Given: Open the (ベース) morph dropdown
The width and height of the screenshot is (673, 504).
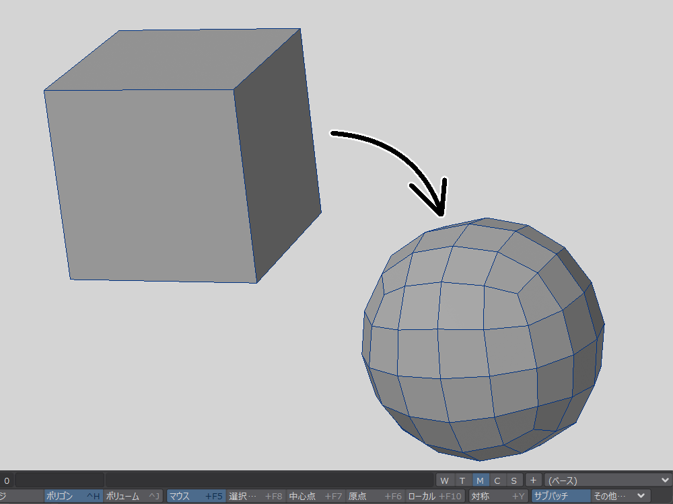Looking at the screenshot, I should coord(608,480).
